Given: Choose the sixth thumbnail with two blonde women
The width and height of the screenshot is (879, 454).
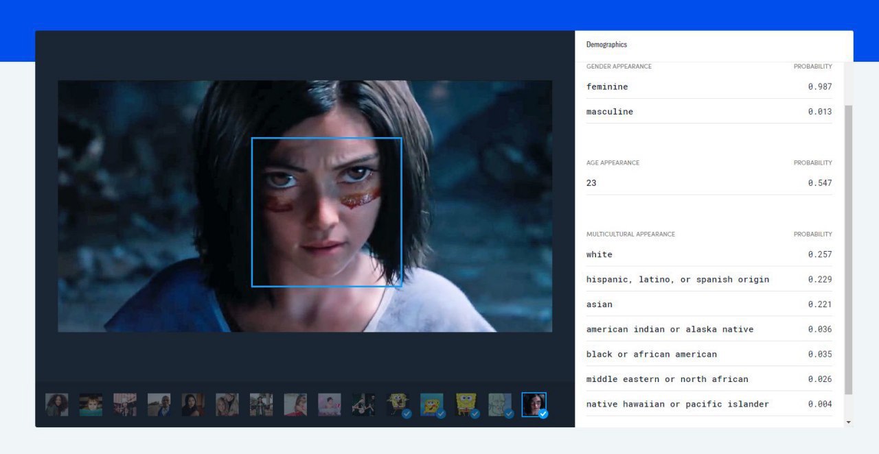Looking at the screenshot, I should pyautogui.click(x=227, y=405).
